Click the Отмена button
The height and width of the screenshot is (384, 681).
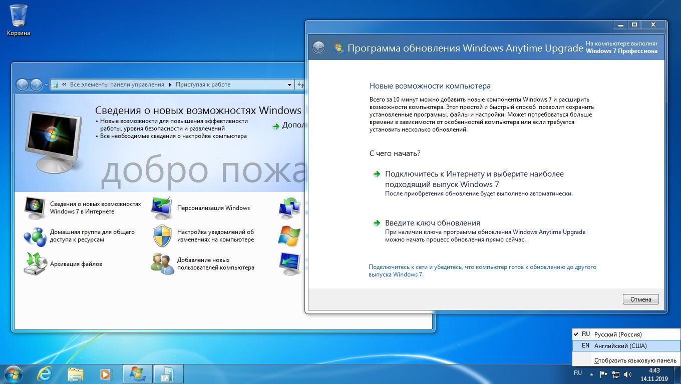coord(640,299)
